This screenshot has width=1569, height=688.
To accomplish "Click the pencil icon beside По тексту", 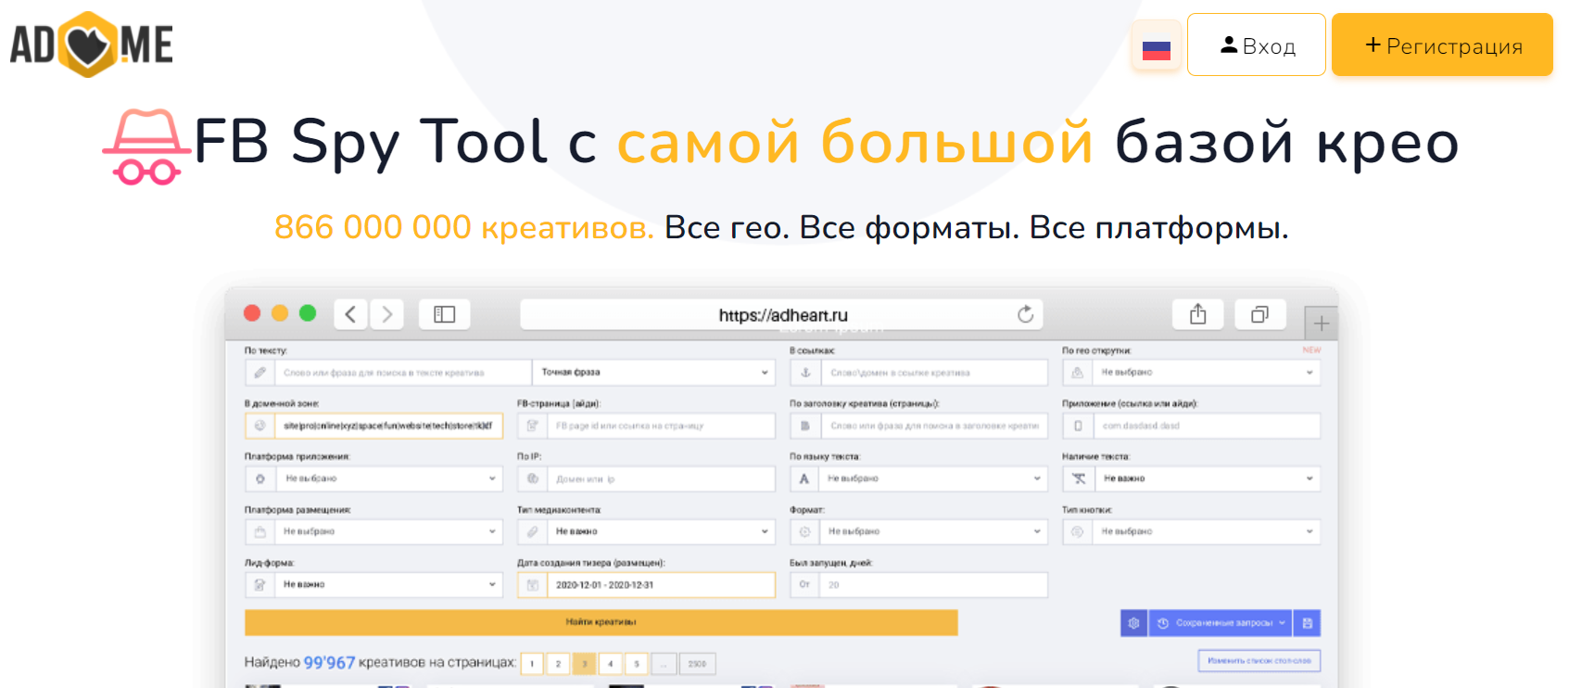I will point(260,373).
